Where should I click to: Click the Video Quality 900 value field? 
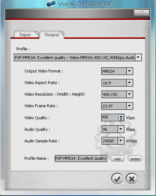point(110,117)
